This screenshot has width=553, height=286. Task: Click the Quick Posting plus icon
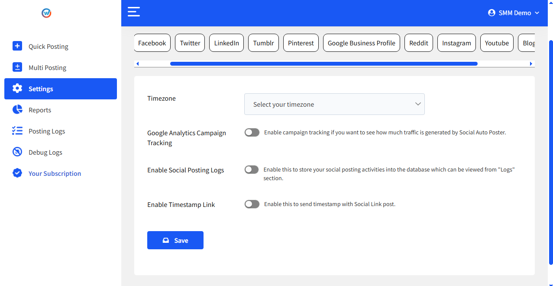[x=17, y=46]
